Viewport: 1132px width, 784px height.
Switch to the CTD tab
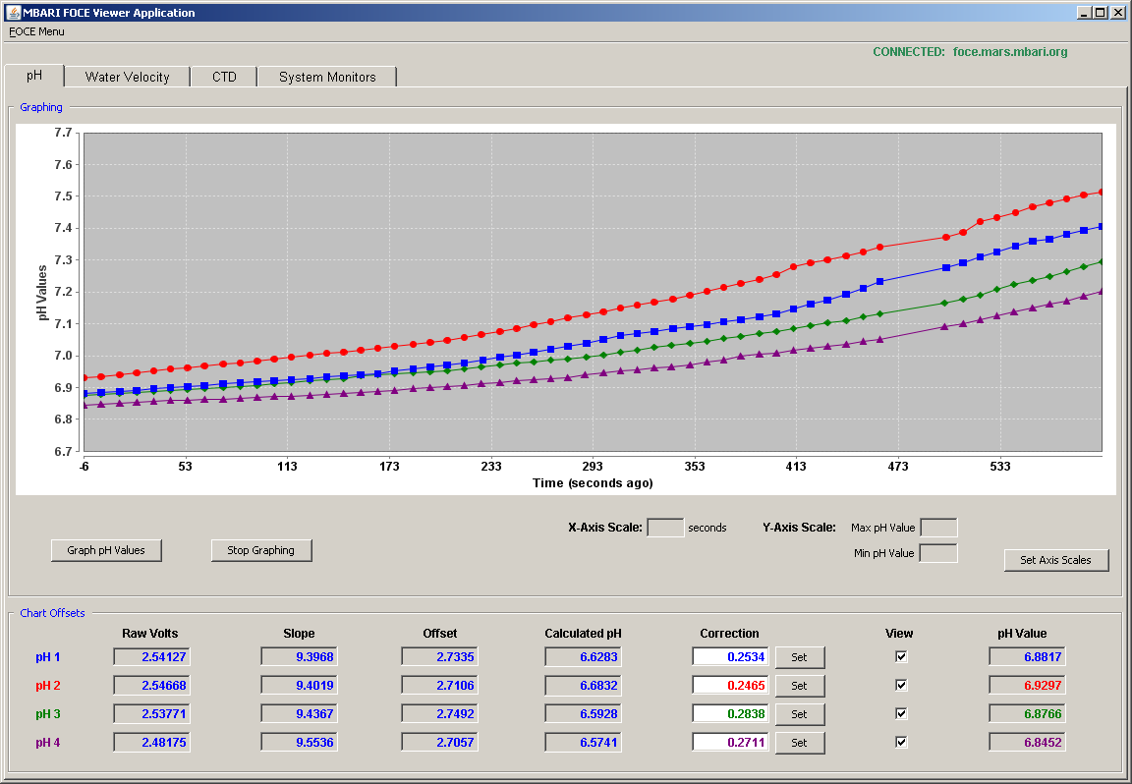(224, 78)
